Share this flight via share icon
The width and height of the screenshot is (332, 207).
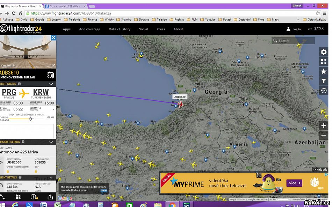pyautogui.click(x=50, y=197)
